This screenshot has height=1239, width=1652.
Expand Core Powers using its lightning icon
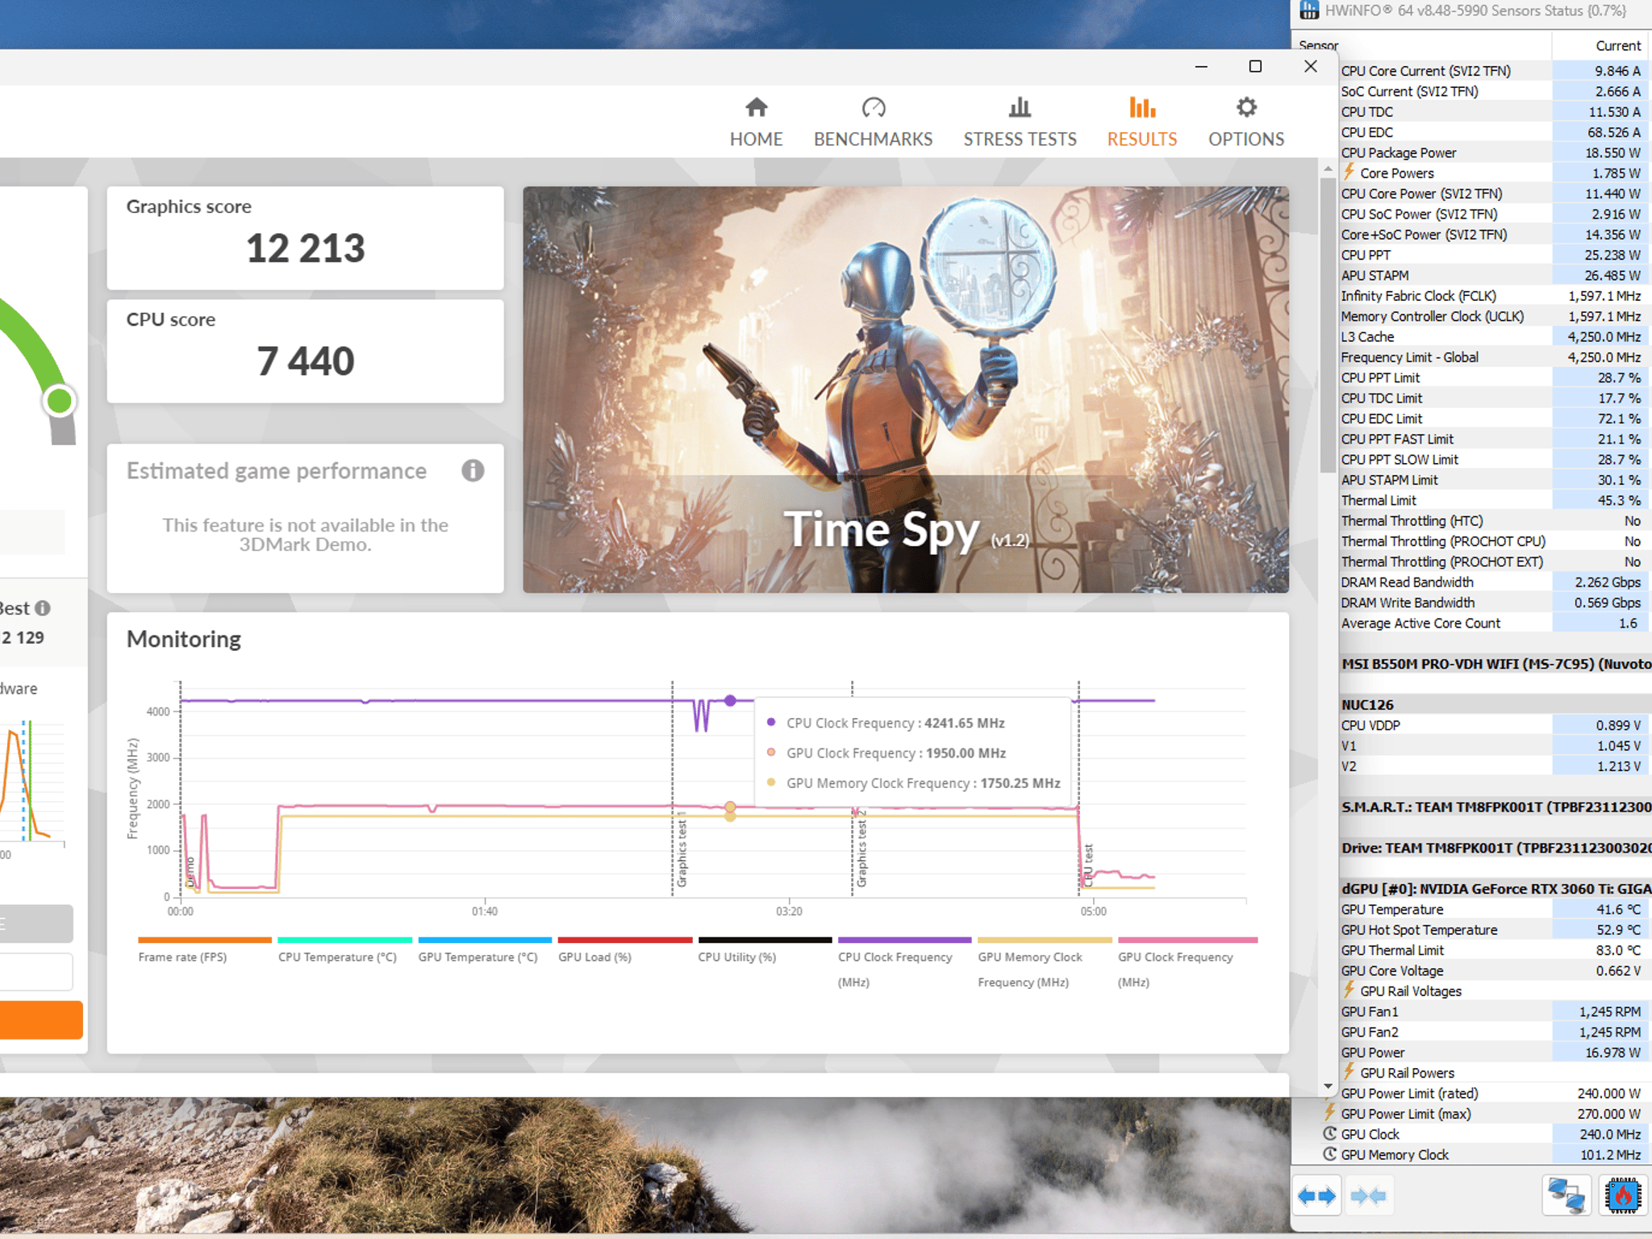1349,172
